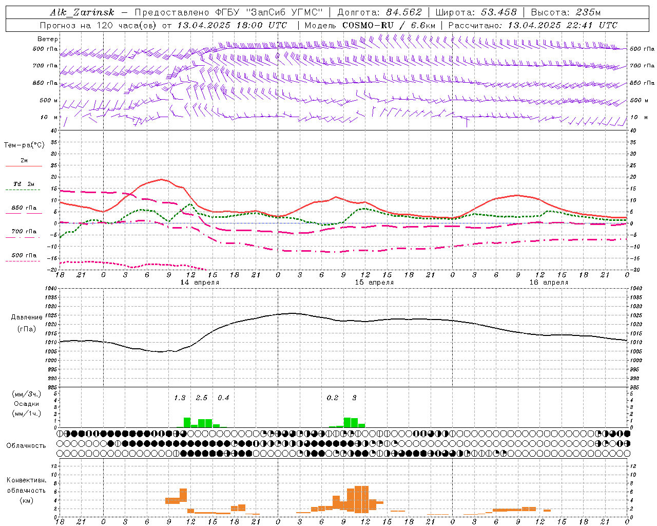
Task: Click the 700 гПа temperature legend label
Action: [24, 232]
